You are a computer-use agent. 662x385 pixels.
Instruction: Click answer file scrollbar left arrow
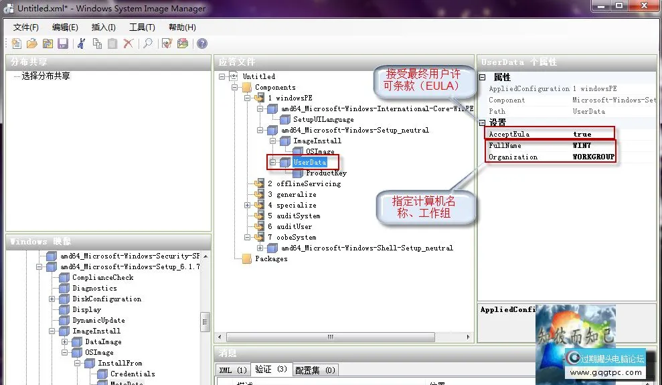point(220,337)
